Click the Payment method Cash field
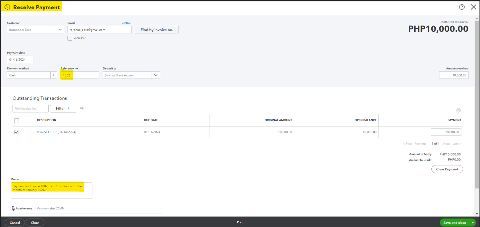The width and height of the screenshot is (480, 227). tap(29, 75)
